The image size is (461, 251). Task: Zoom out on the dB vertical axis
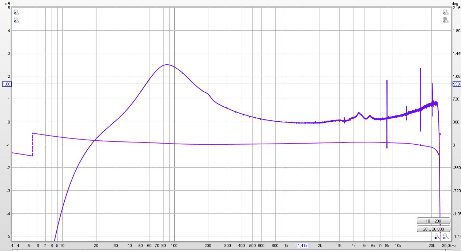16,20
